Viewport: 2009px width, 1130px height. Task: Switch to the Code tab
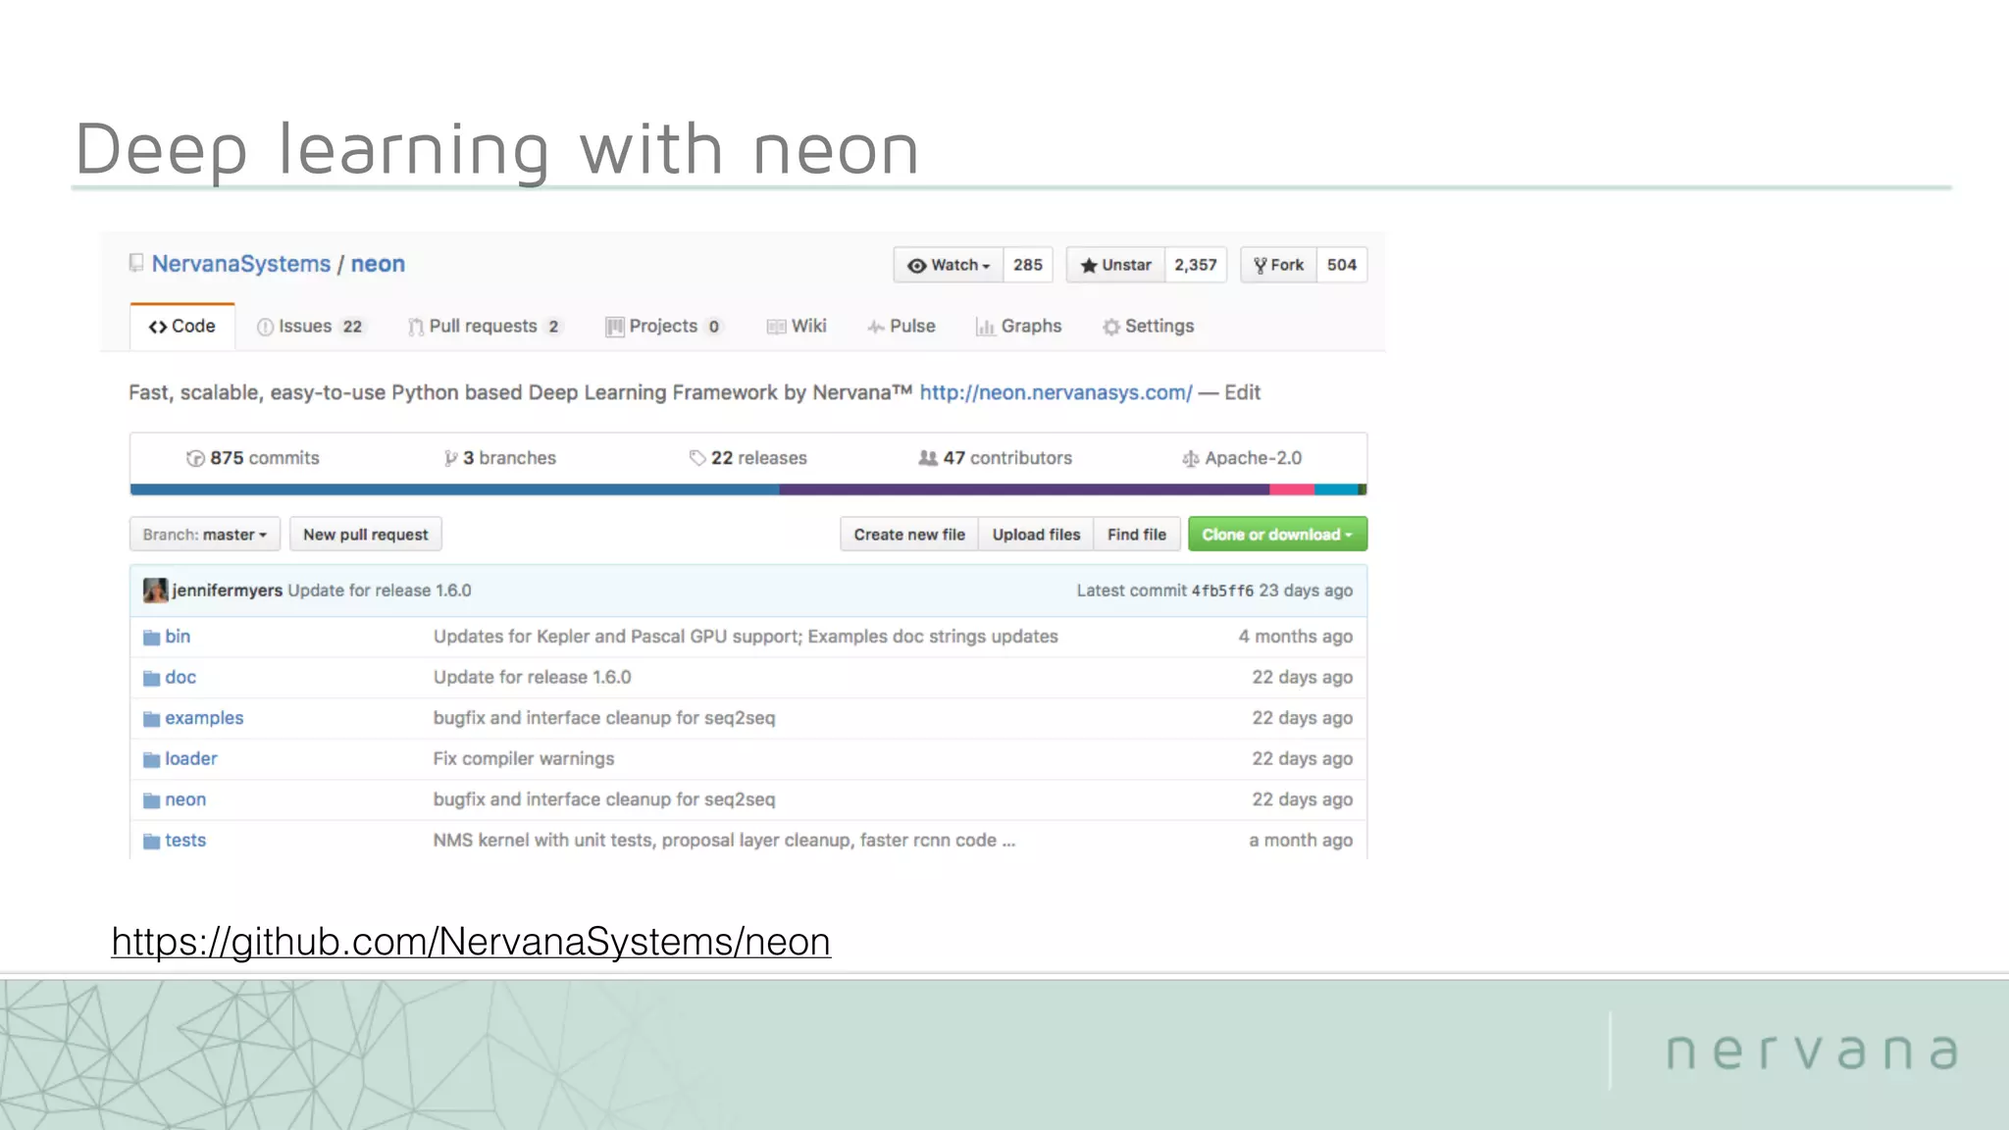[182, 327]
